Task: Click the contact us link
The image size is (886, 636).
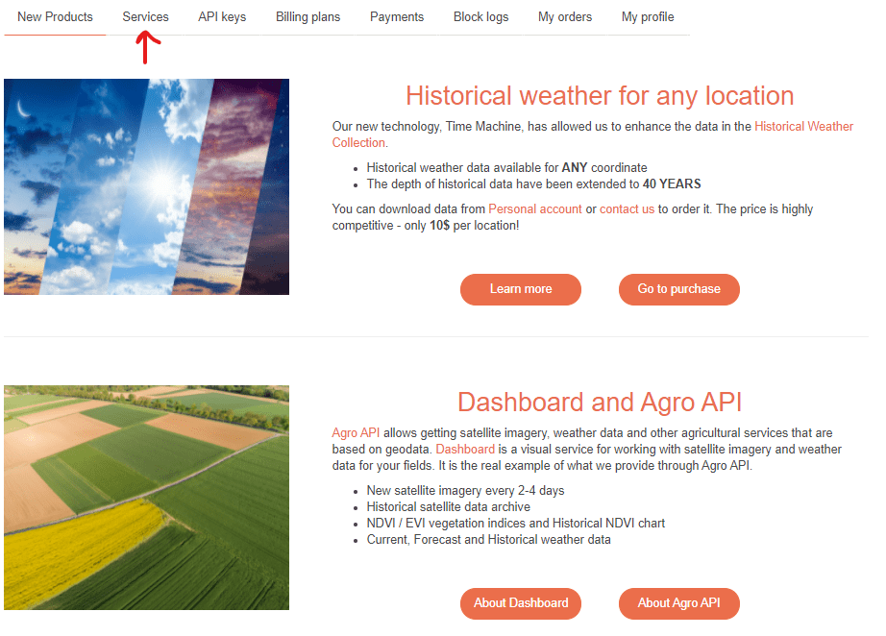Action: pyautogui.click(x=627, y=209)
